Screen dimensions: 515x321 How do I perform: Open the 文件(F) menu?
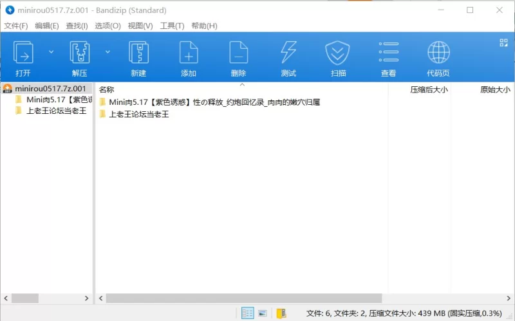[15, 26]
